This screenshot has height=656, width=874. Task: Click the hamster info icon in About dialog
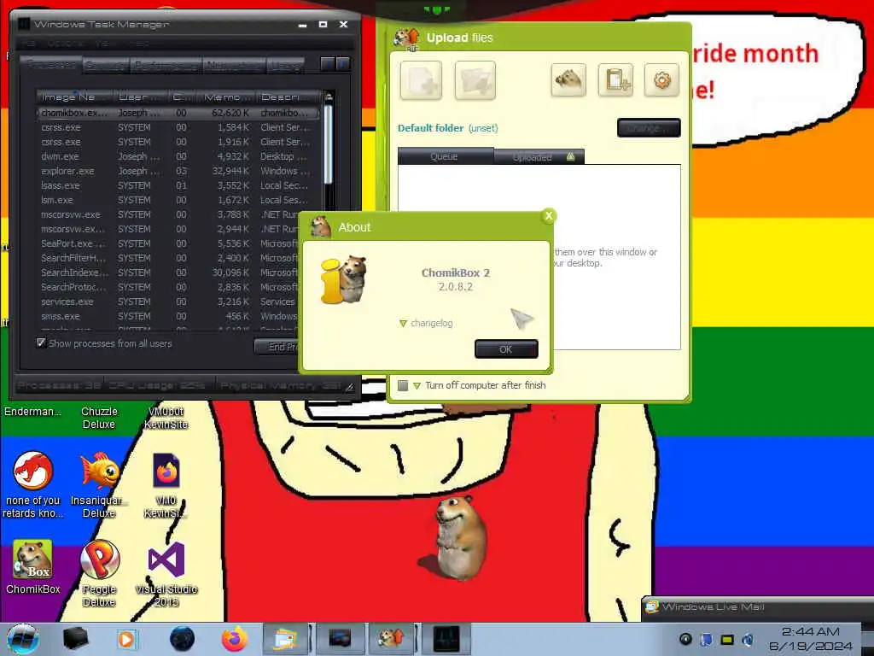344,280
